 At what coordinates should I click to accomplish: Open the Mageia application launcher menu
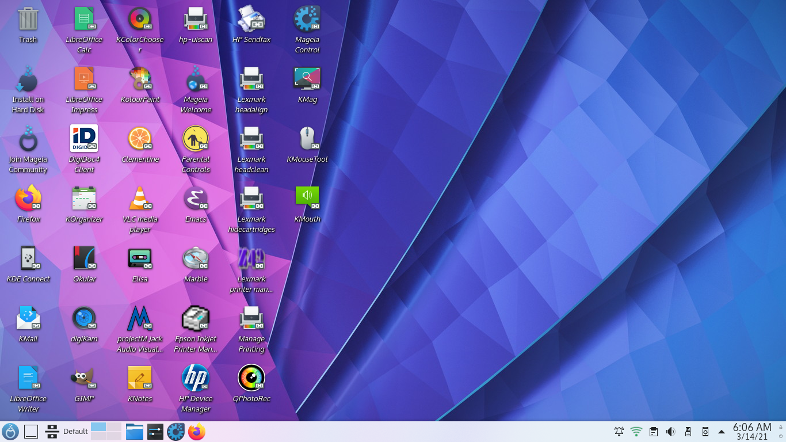[10, 432]
